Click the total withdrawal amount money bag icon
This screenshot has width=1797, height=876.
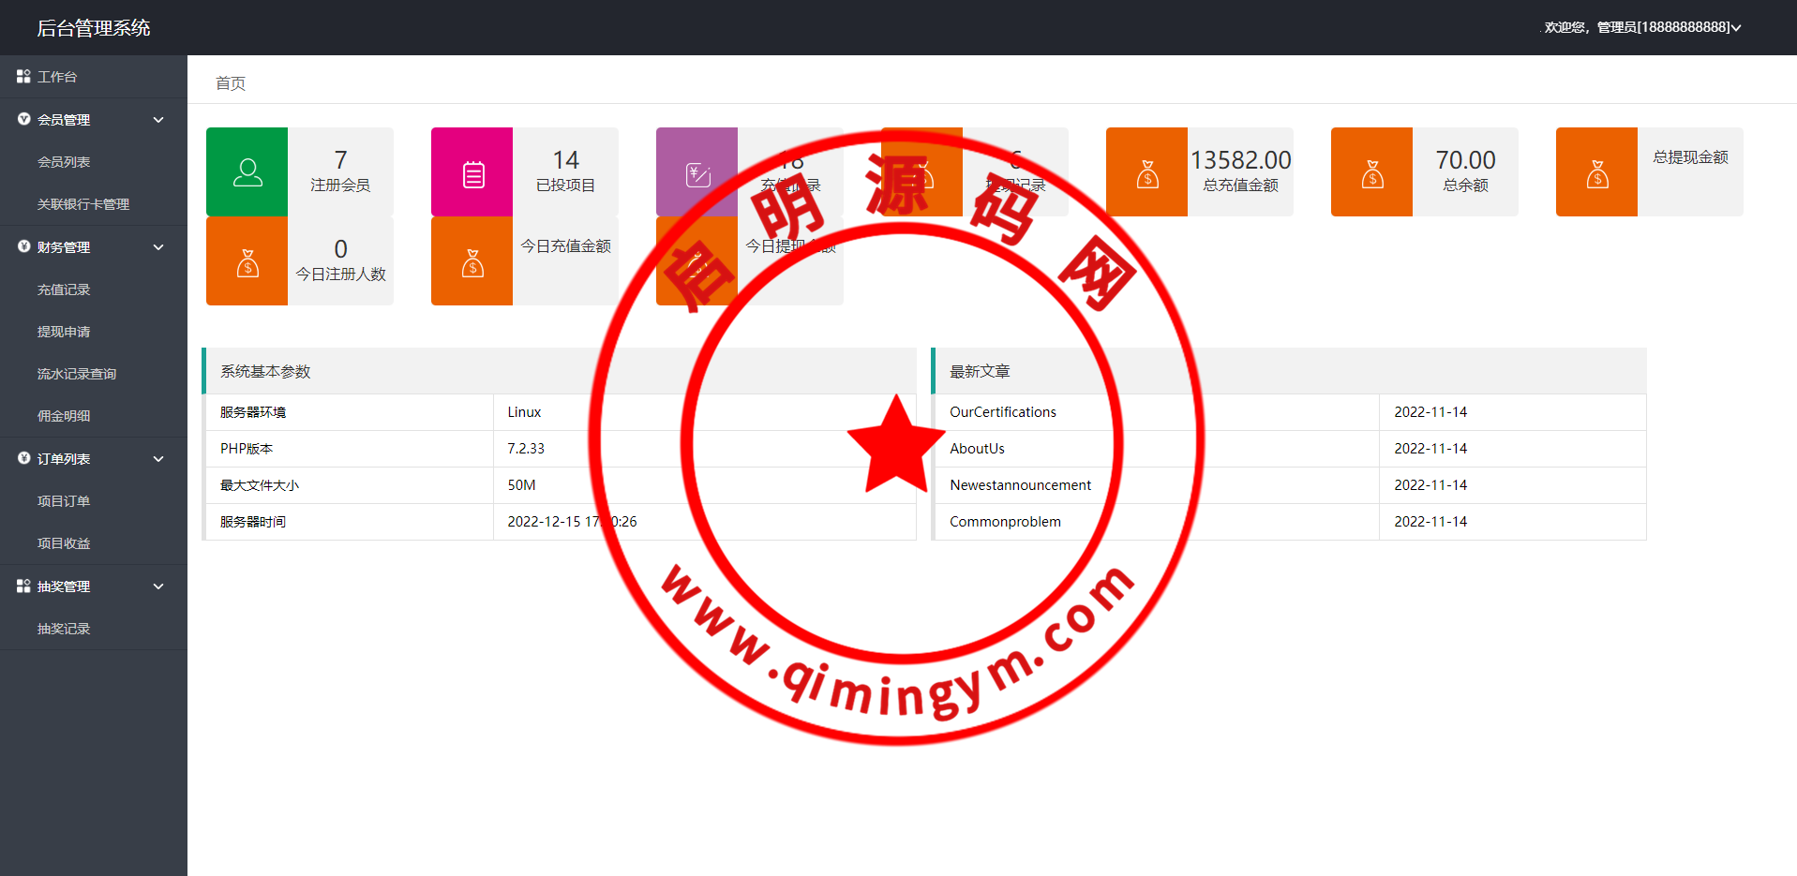tap(1597, 174)
